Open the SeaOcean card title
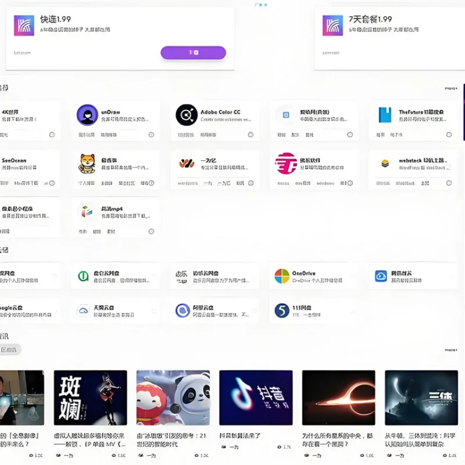Viewport: 465px width, 465px height. click(13, 160)
